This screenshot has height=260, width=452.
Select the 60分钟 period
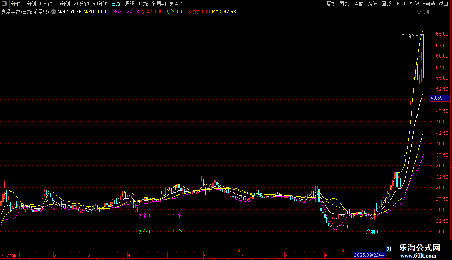[x=100, y=4]
